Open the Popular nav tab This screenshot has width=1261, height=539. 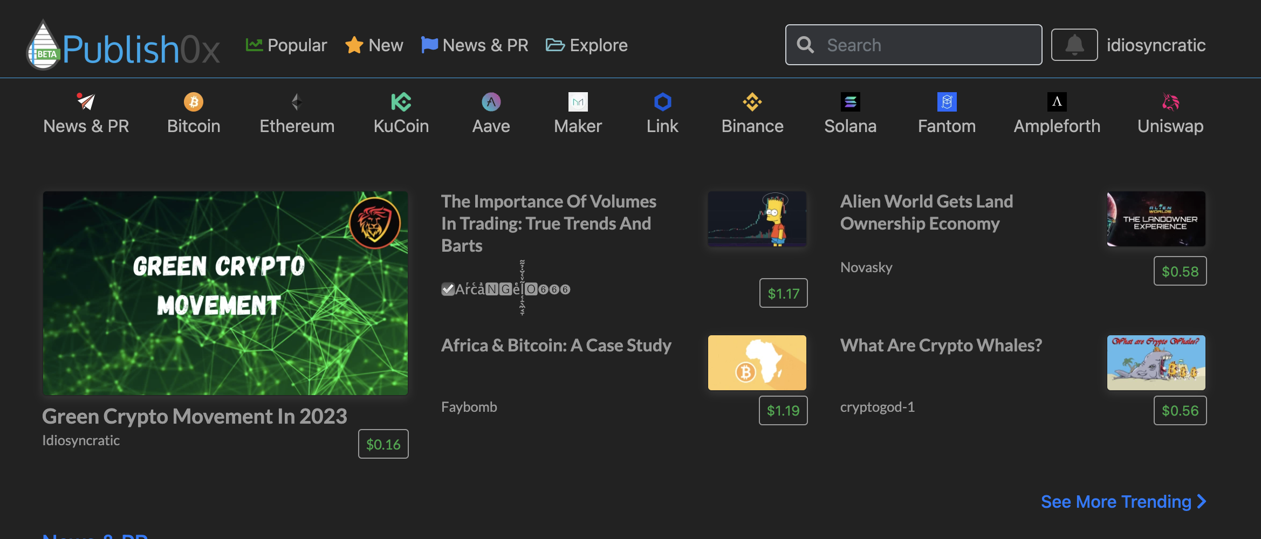pyautogui.click(x=286, y=45)
